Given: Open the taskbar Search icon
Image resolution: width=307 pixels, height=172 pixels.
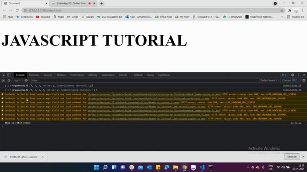Looking at the screenshot, I should pyautogui.click(x=105, y=167).
